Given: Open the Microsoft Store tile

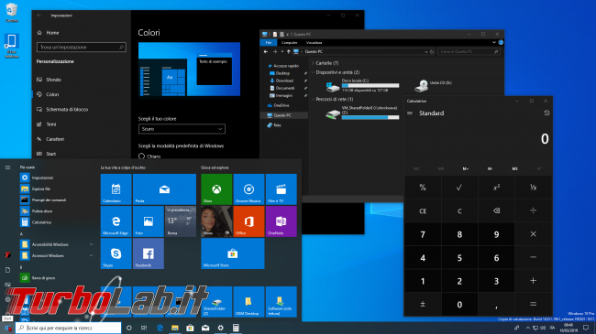Looking at the screenshot, I should coord(233,253).
